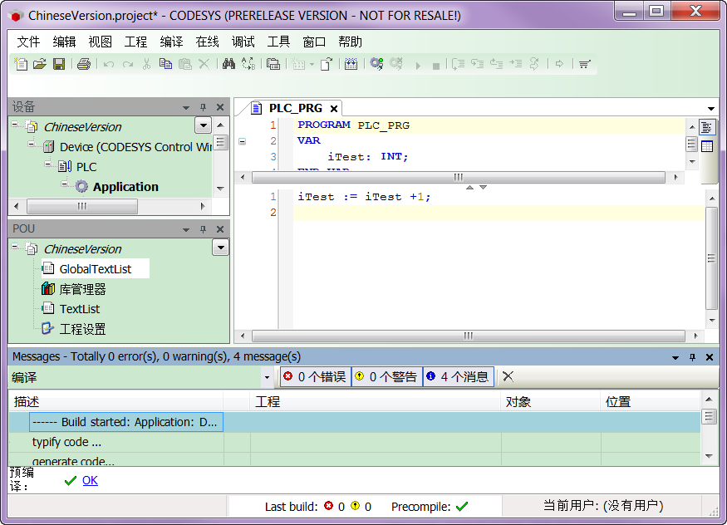Open the 在线 menu

(207, 42)
